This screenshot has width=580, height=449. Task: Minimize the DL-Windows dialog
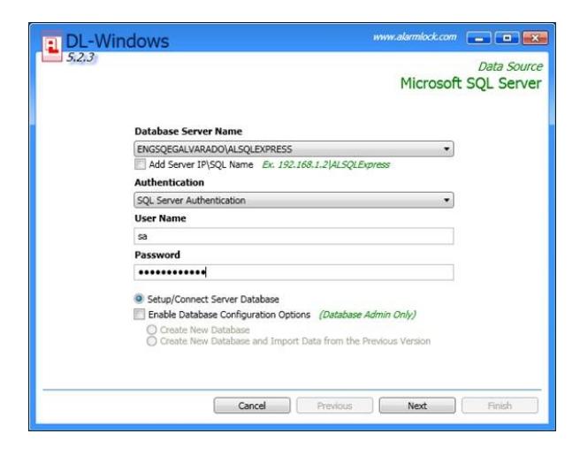pos(478,38)
